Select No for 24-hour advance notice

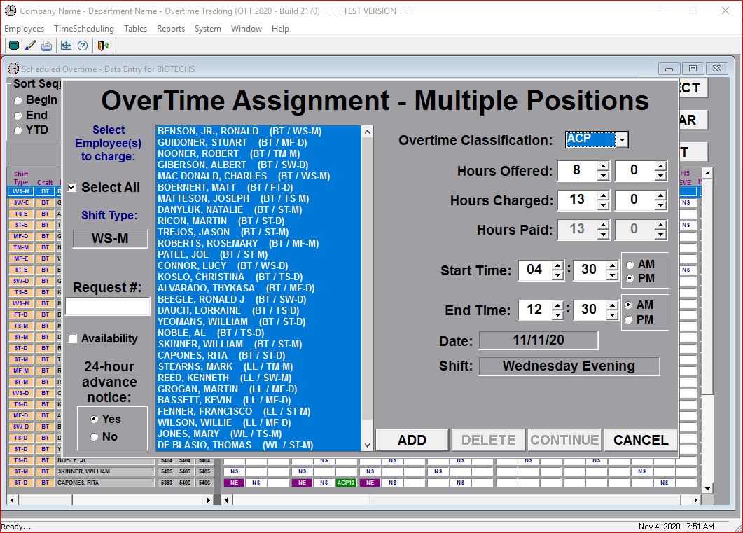pos(95,436)
